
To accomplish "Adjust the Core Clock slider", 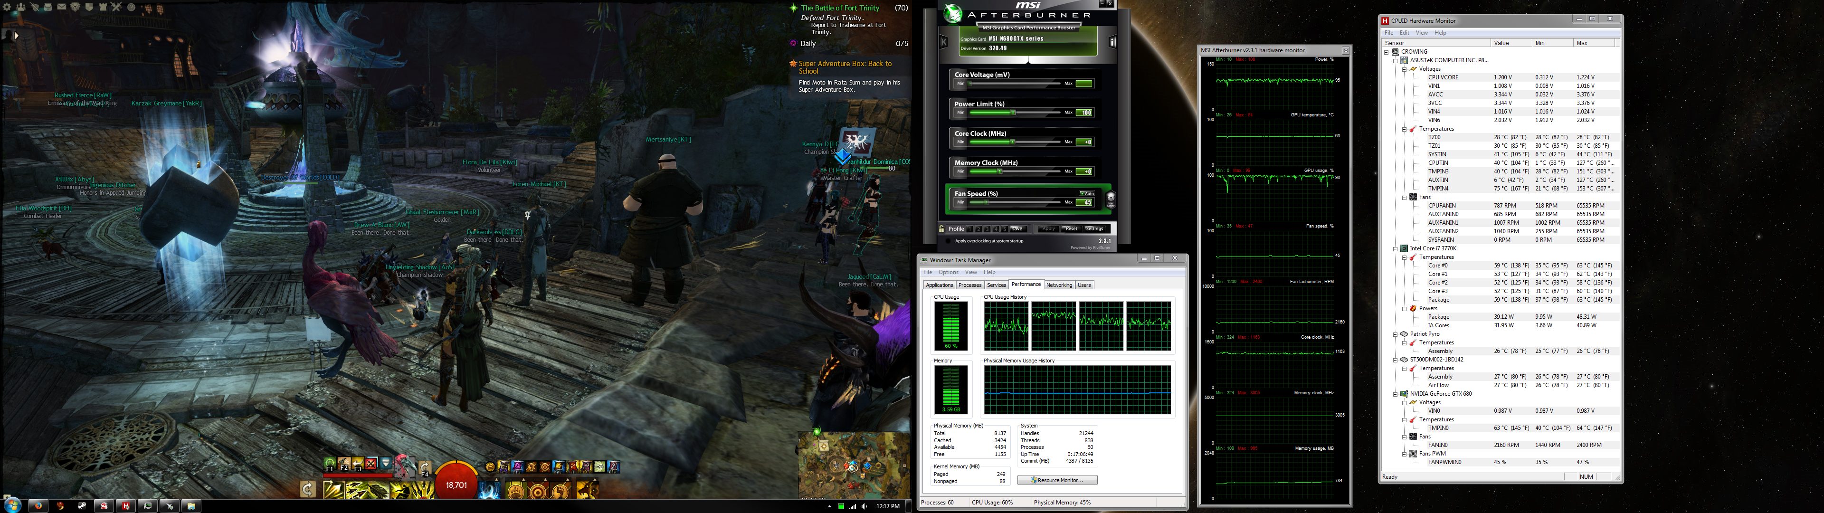I will click(x=1015, y=142).
